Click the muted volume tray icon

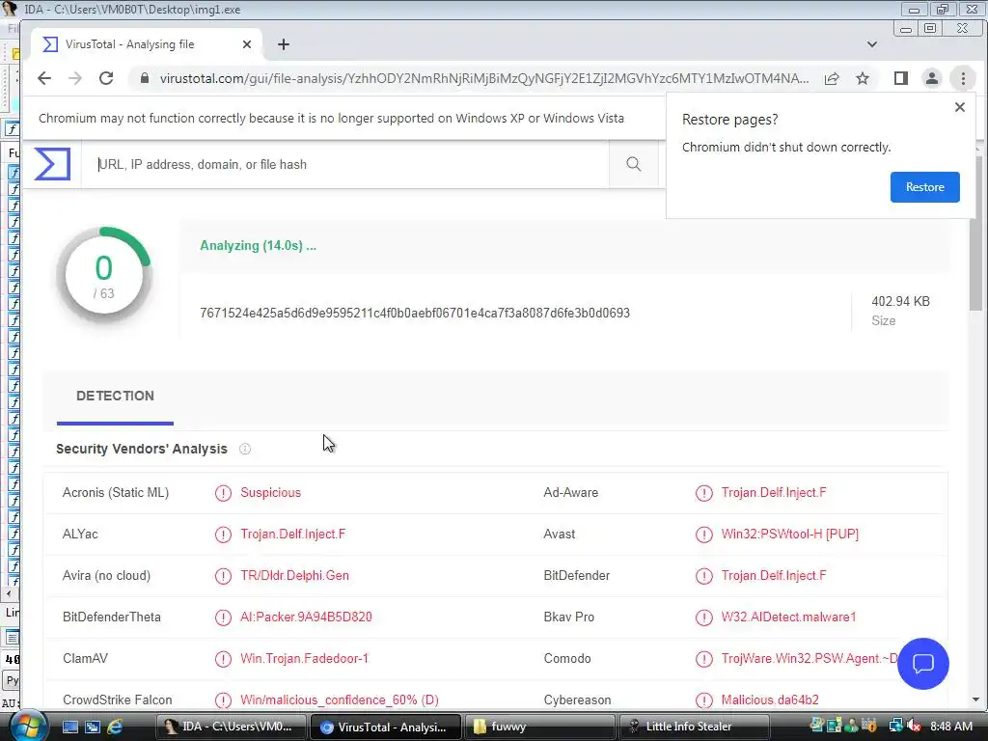click(x=914, y=727)
